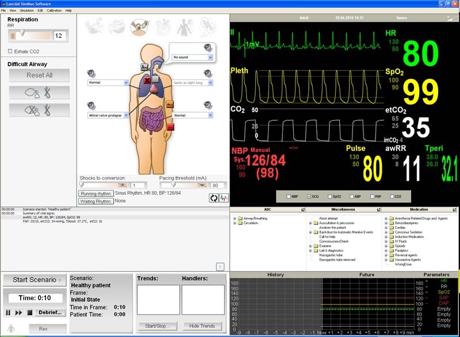Open the Debrief... dialog
Image resolution: width=460 pixels, height=337 pixels.
coord(50,313)
